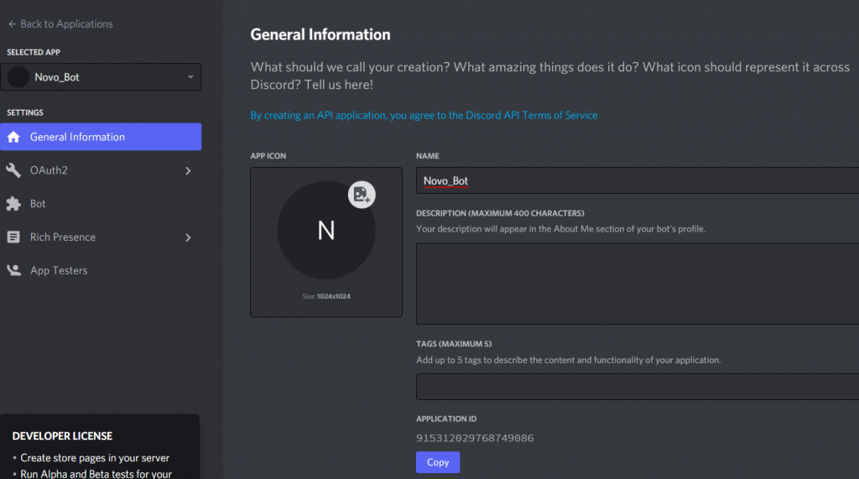Click the DESCRIPTION (MAXIMUM 400 CHARACTERS) label
This screenshot has height=479, width=859.
coord(500,214)
